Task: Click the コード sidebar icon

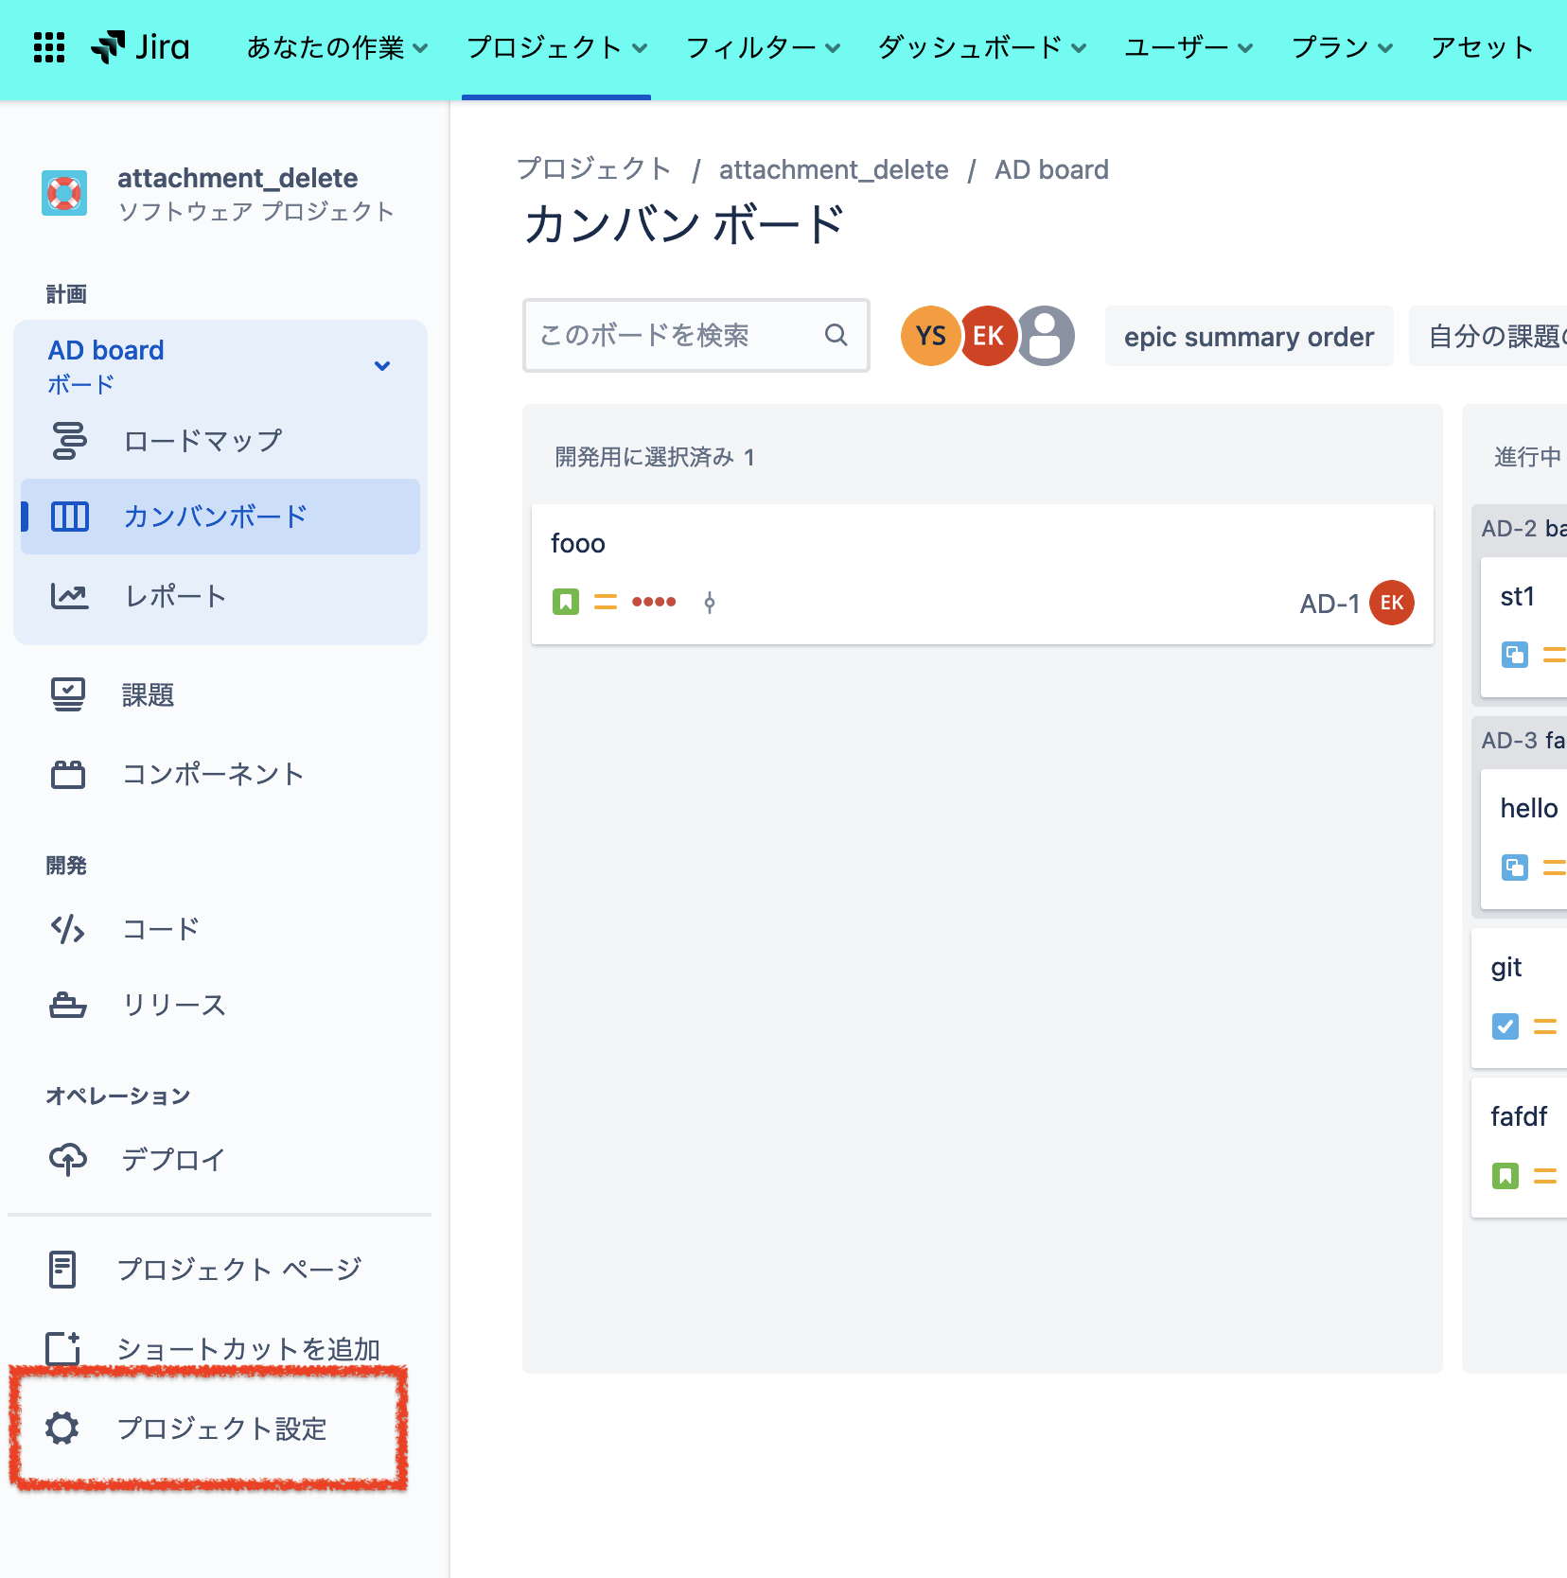Action: tap(67, 929)
